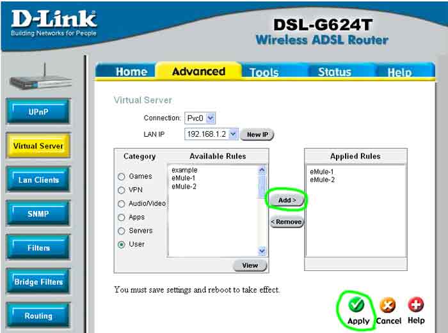This screenshot has height=333, width=448.
Task: Click the Apply label text
Action: coord(358,321)
